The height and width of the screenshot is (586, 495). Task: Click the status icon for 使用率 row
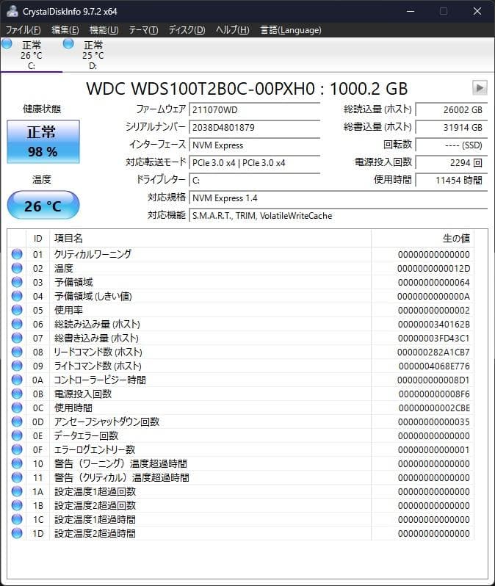pos(17,310)
